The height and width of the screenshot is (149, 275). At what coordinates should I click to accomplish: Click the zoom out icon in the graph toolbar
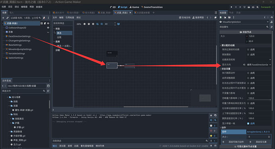tap(84, 24)
